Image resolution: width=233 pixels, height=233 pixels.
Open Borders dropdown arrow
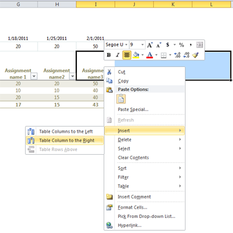coord(170,55)
